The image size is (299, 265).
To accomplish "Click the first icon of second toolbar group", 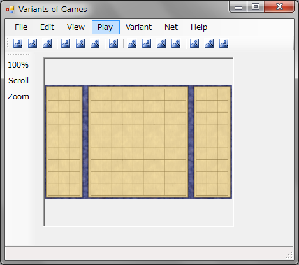I will 66,43.
